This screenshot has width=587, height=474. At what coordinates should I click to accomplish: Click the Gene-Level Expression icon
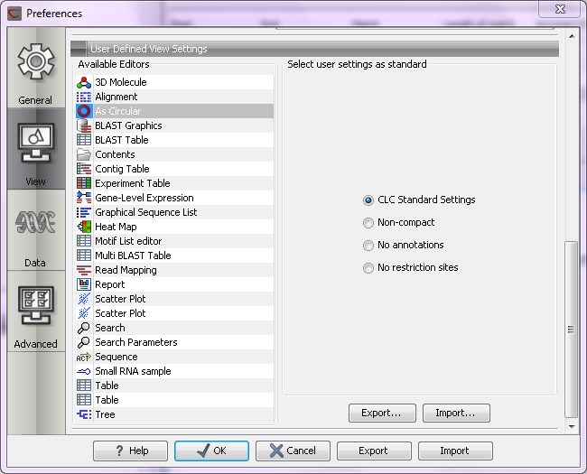click(84, 198)
